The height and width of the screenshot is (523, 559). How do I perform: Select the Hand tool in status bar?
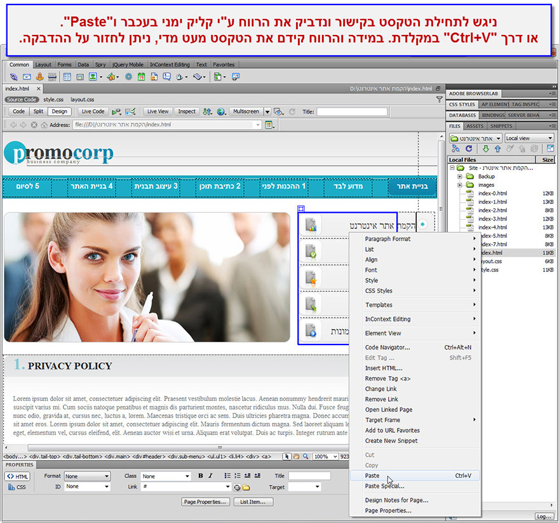[296, 456]
